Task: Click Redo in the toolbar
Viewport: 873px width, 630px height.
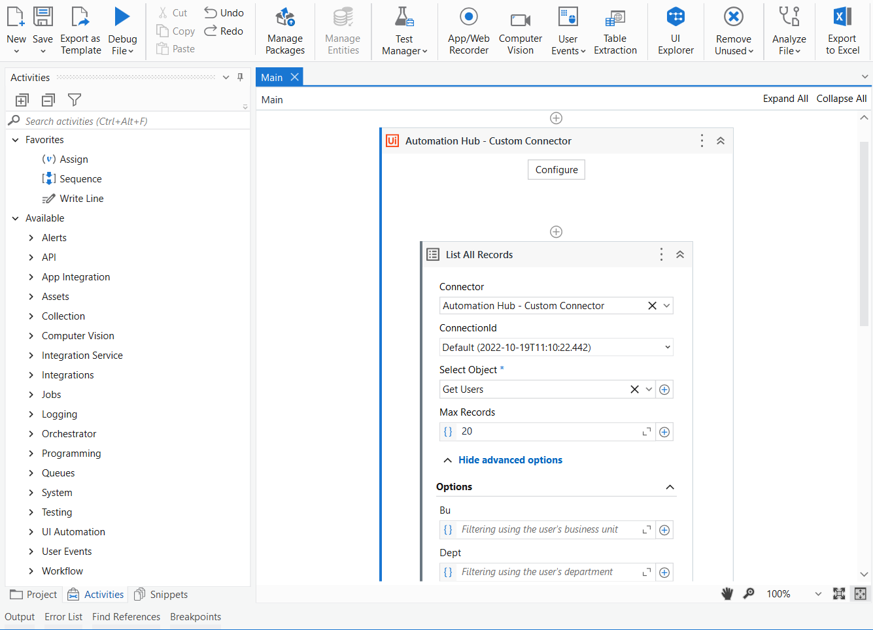Action: (x=224, y=31)
